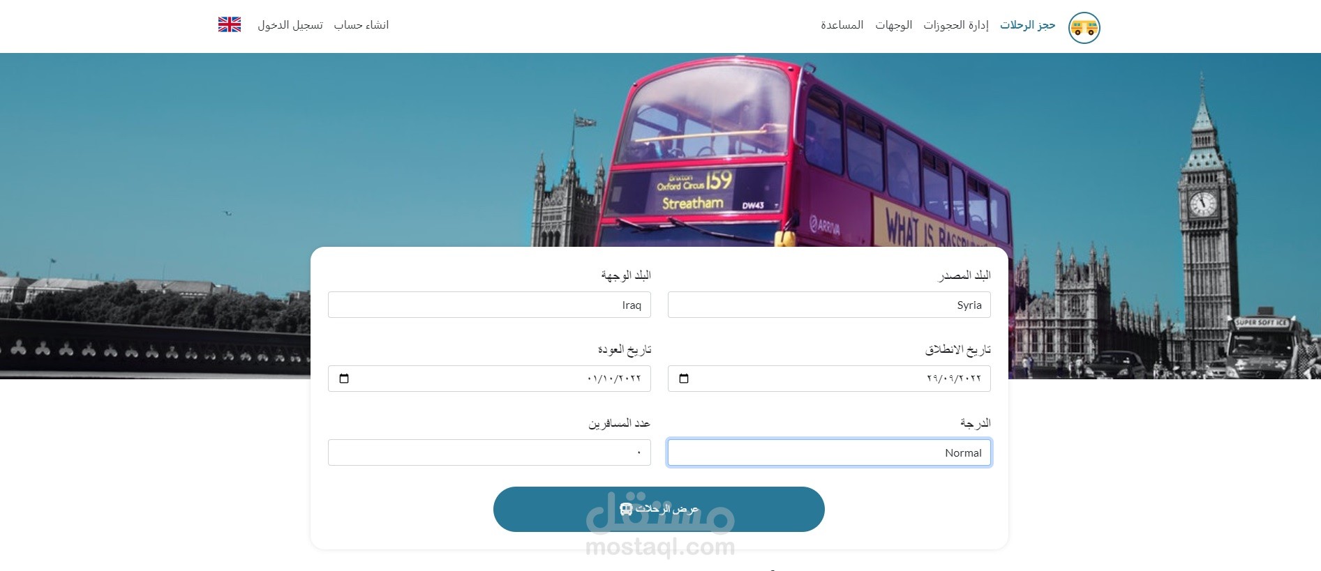Focus the return date input field
This screenshot has height=571, width=1321.
(489, 379)
